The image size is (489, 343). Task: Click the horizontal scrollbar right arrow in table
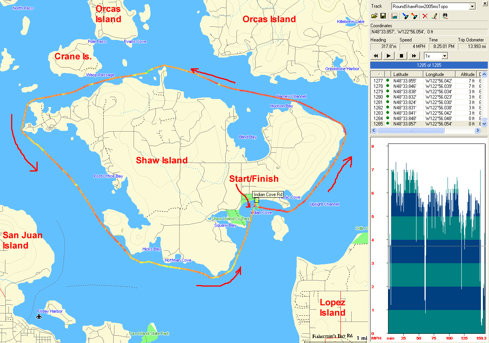(x=477, y=130)
